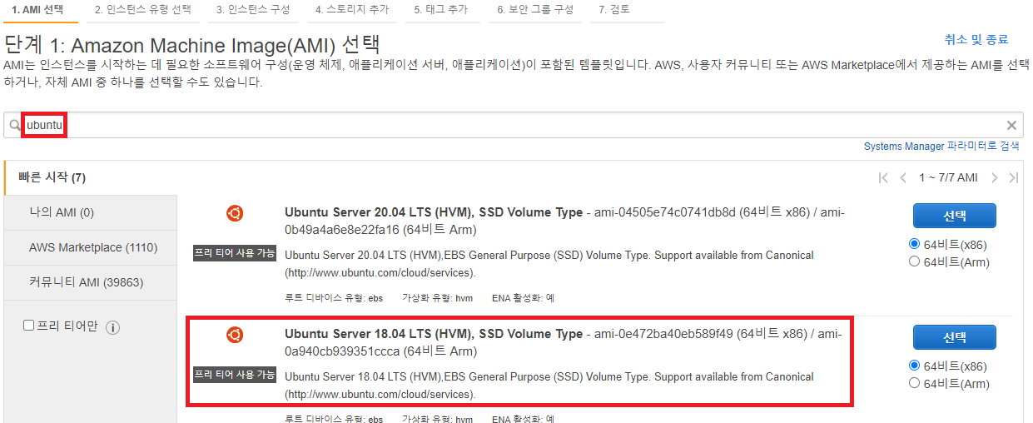
Task: Click ENA 활성화 text of Ubuntu 20.04
Action: pos(524,297)
